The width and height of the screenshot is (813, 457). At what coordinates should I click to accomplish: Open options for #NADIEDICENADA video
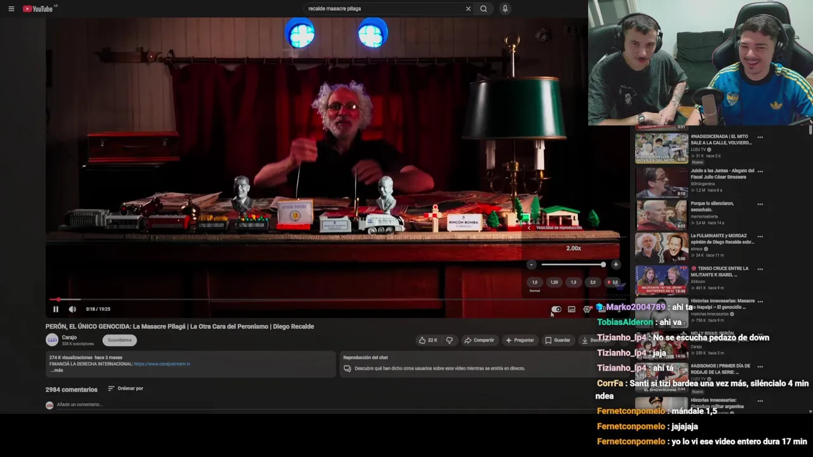pos(760,137)
